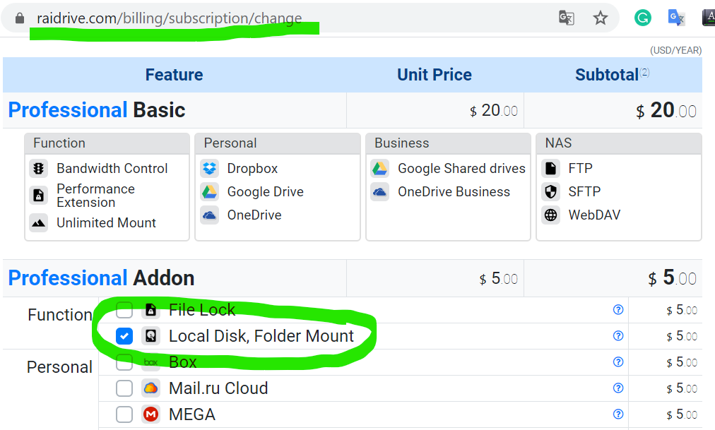Click the Dropbox icon in Personal panel

(209, 169)
